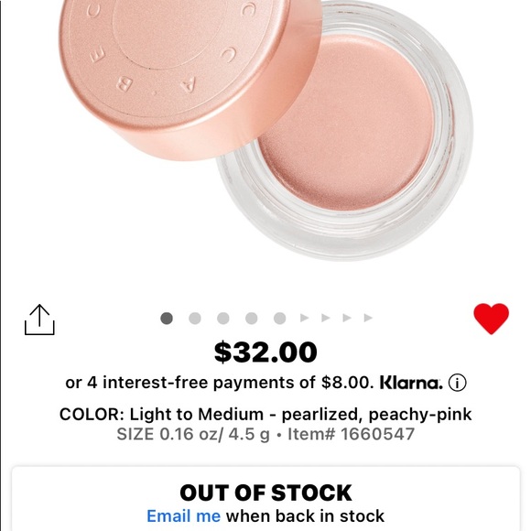Image resolution: width=531 pixels, height=531 pixels.
Task: Play the first video indicator triangle
Action: (305, 318)
